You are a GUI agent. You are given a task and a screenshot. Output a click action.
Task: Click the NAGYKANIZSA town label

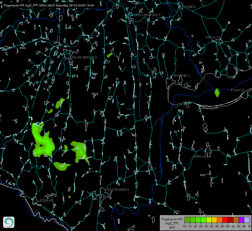coord(118,190)
